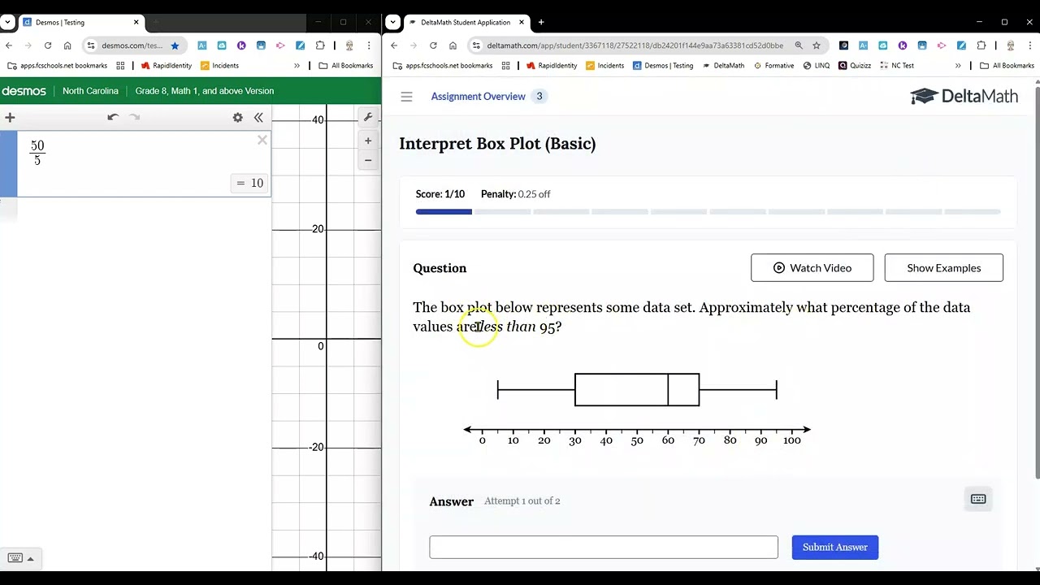This screenshot has width=1040, height=585.
Task: Open Chrome three-dot menu in DeltaMath window
Action: click(x=1030, y=45)
